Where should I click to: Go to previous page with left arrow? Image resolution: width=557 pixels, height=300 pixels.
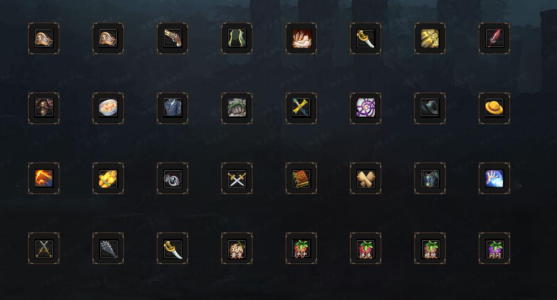17,186
